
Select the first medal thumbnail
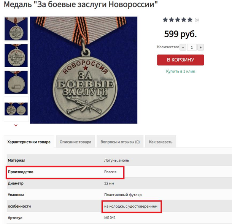coord(16,29)
